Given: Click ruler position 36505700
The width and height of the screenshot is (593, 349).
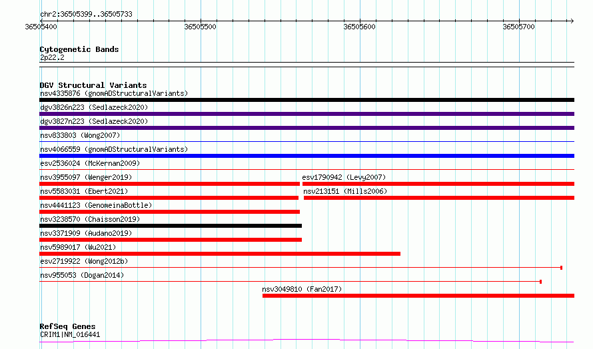Looking at the screenshot, I should point(518,27).
